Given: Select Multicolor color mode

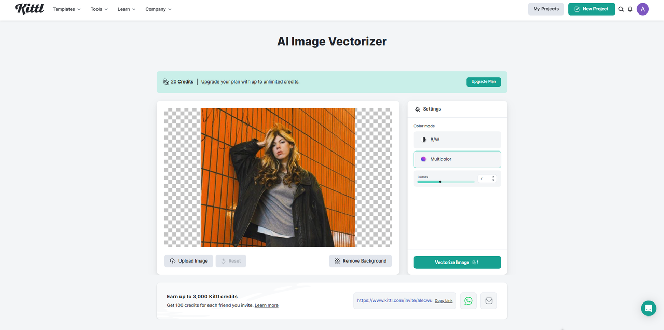Looking at the screenshot, I should pos(457,159).
